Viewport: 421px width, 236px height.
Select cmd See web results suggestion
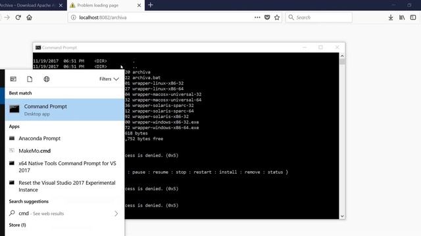64,213
